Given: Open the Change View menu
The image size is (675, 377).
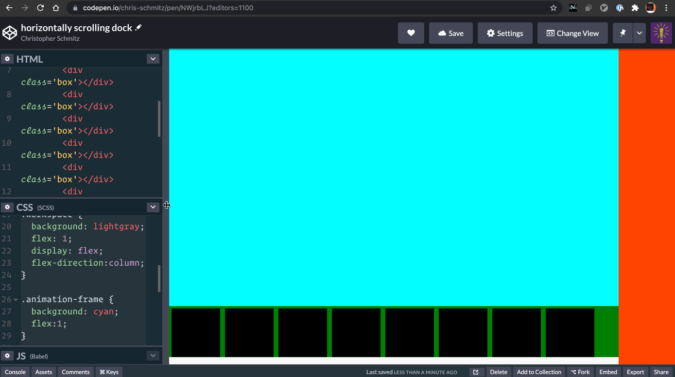Looking at the screenshot, I should click(572, 33).
